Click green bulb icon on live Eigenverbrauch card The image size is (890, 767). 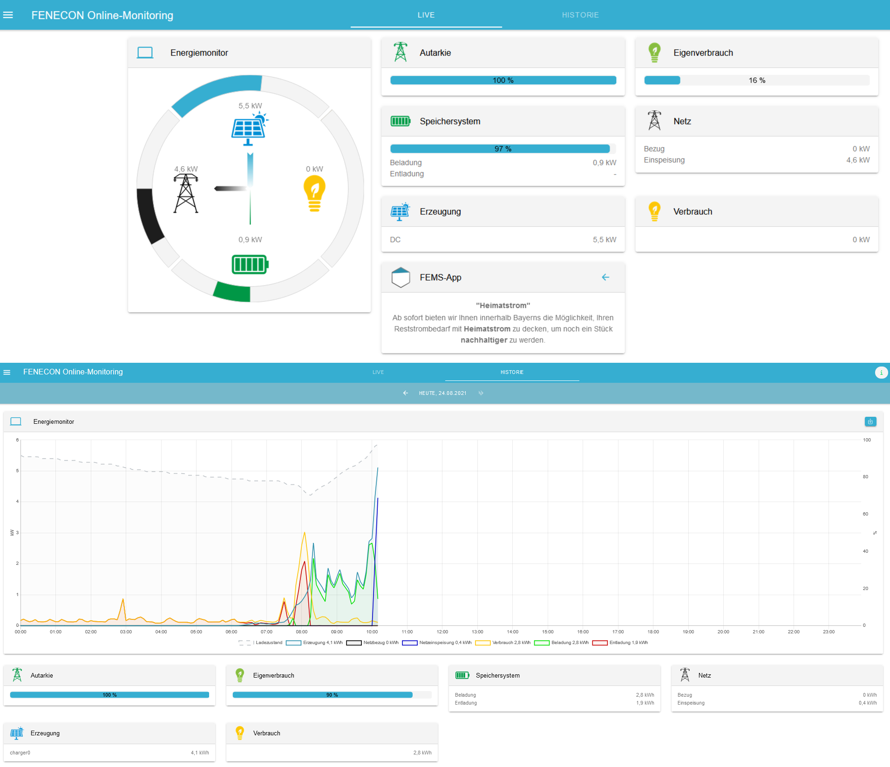pos(654,53)
